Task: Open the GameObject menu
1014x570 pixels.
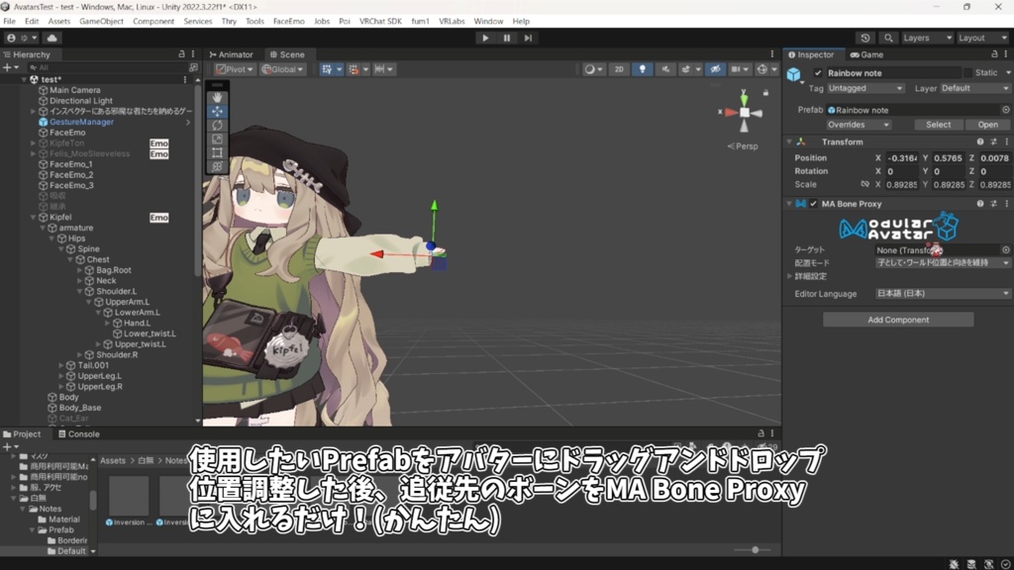Action: (101, 22)
